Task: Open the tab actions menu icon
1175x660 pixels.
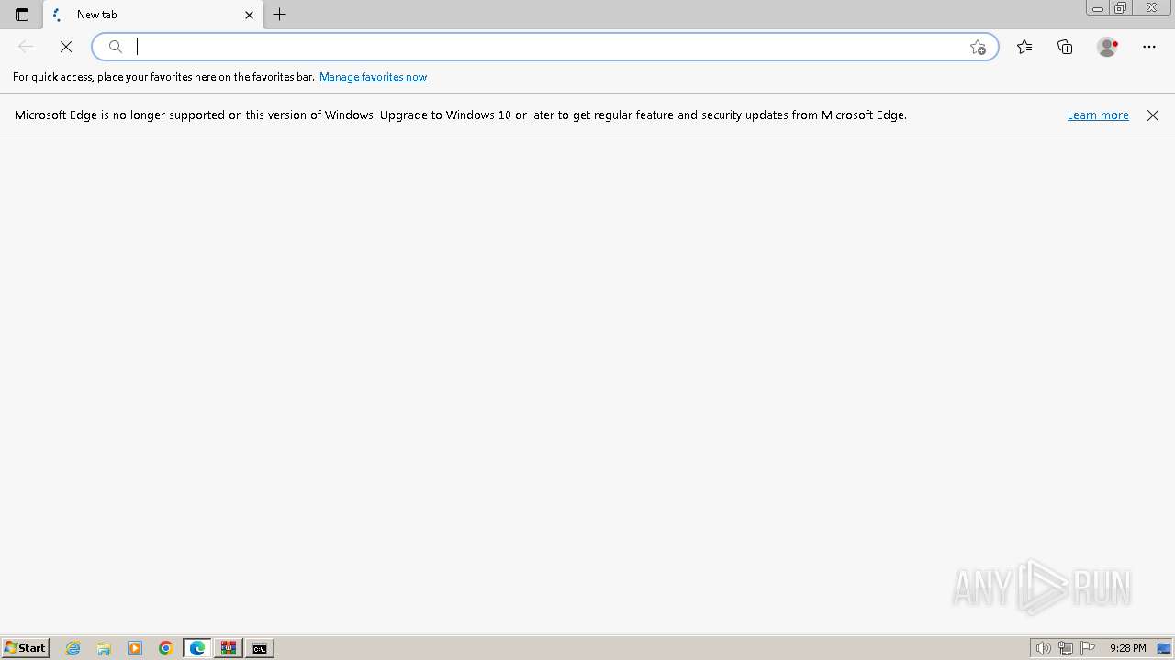Action: pos(22,15)
